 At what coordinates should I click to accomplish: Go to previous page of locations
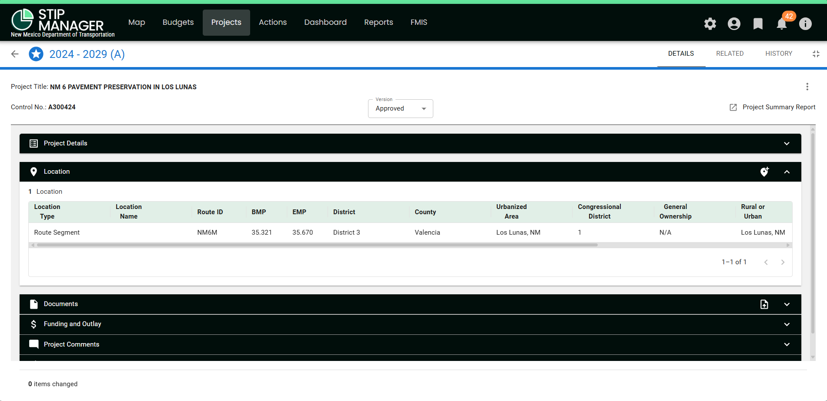tap(766, 262)
